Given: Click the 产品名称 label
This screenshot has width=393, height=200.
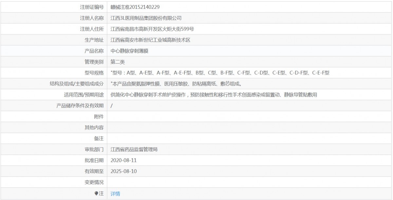Looking at the screenshot, I should click(x=94, y=51).
